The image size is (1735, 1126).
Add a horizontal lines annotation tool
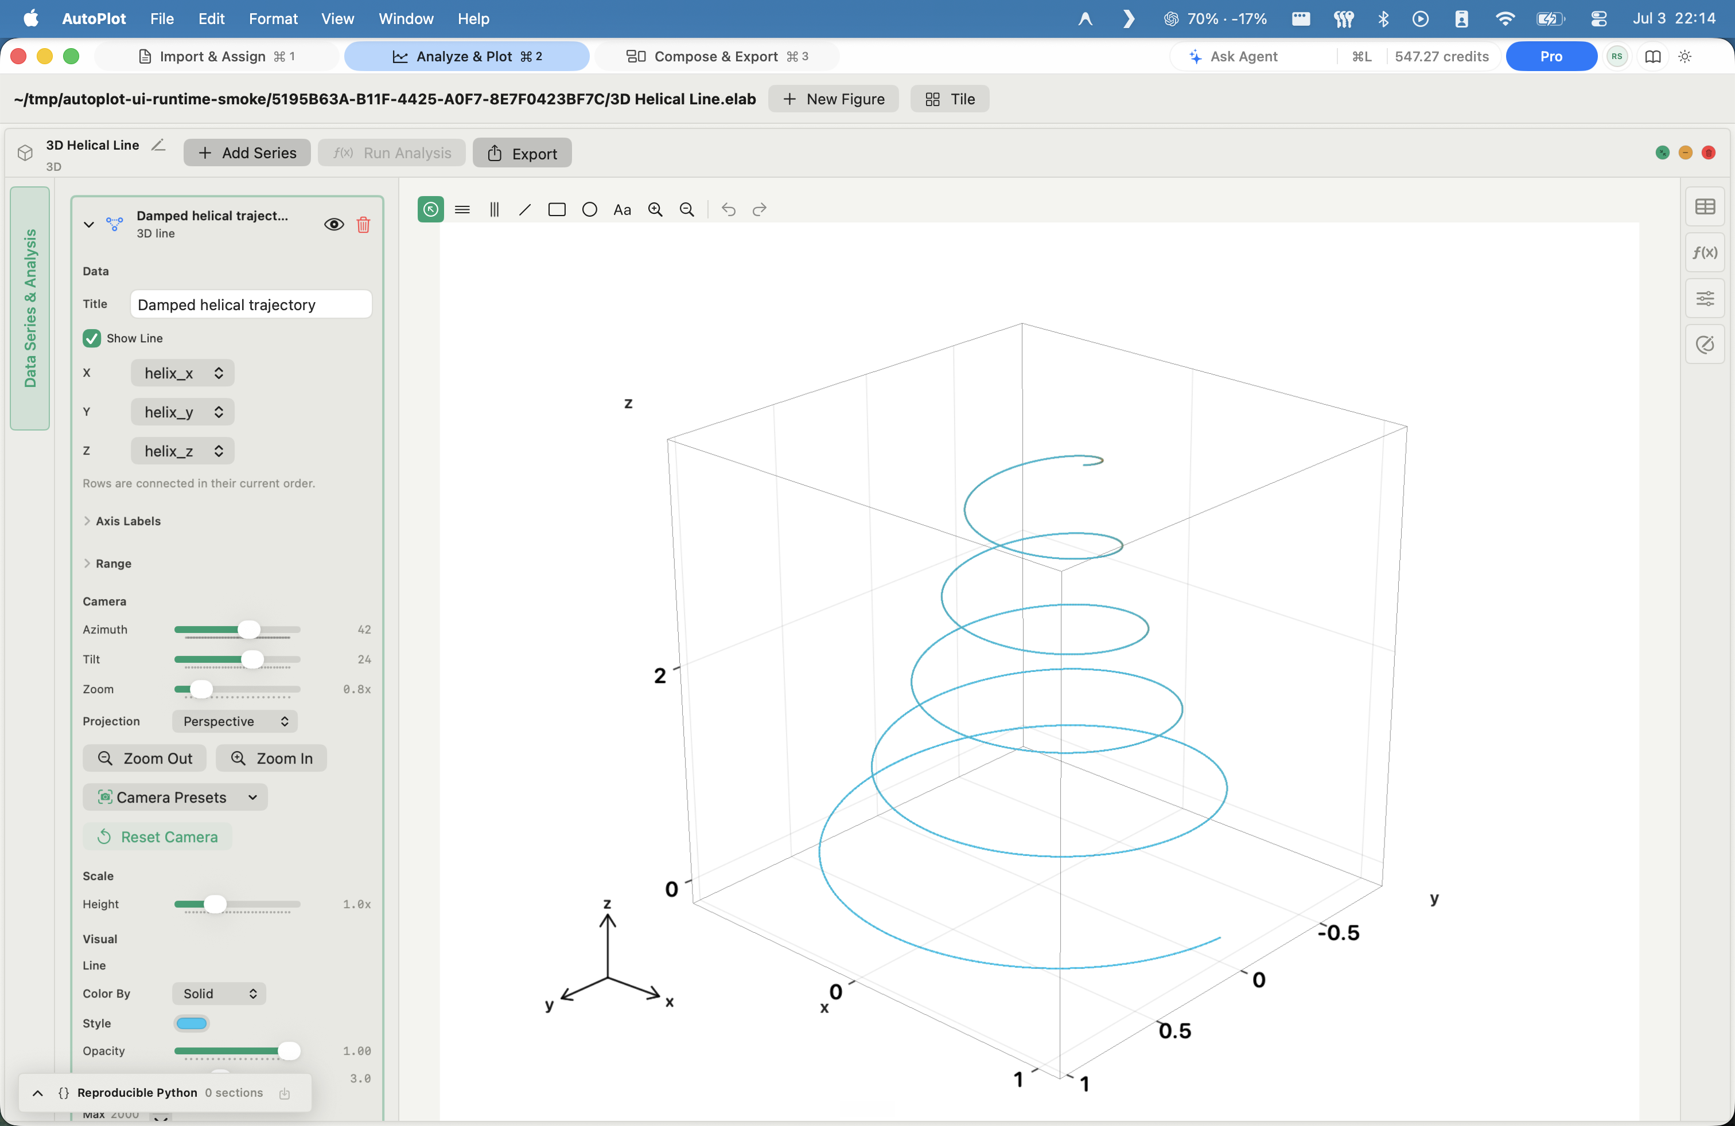462,210
